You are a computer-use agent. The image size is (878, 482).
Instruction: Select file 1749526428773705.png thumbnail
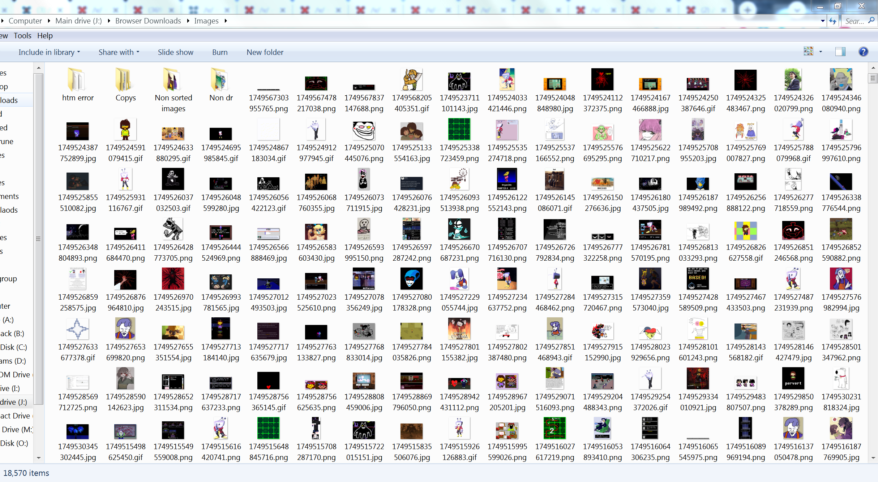173,229
